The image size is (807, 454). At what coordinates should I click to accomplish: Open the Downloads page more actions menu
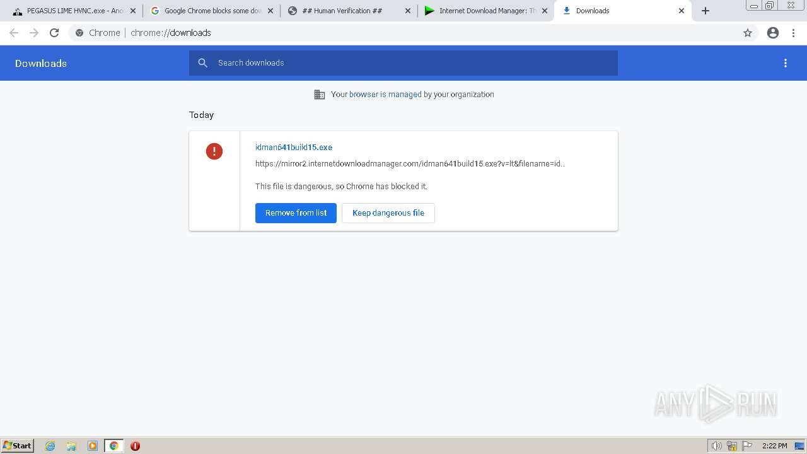(x=786, y=63)
